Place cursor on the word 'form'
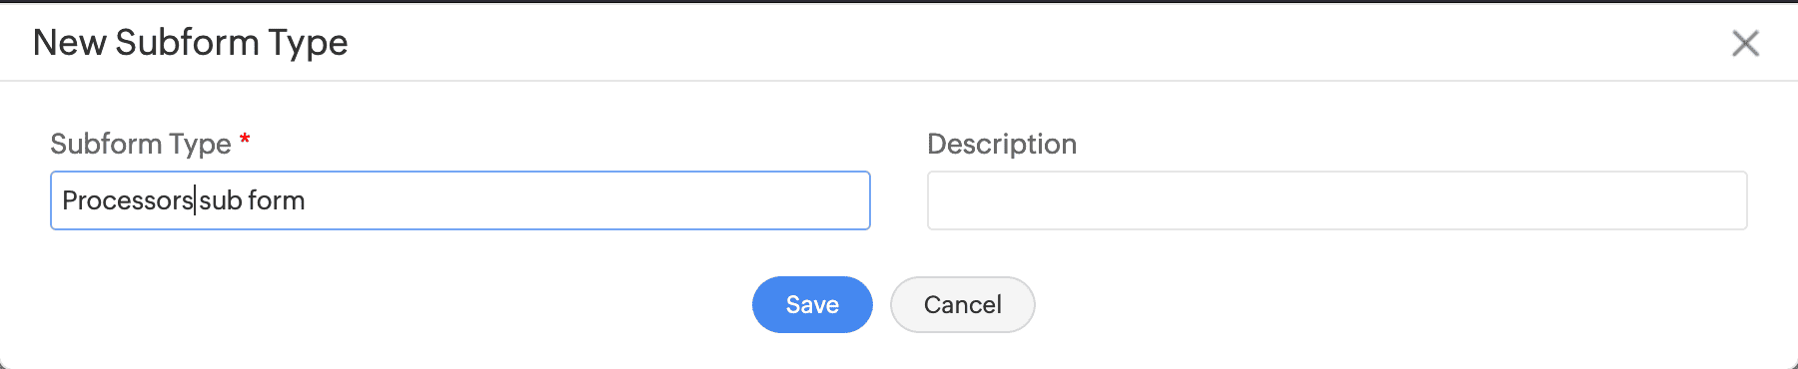Viewport: 1798px width, 369px height. (277, 200)
